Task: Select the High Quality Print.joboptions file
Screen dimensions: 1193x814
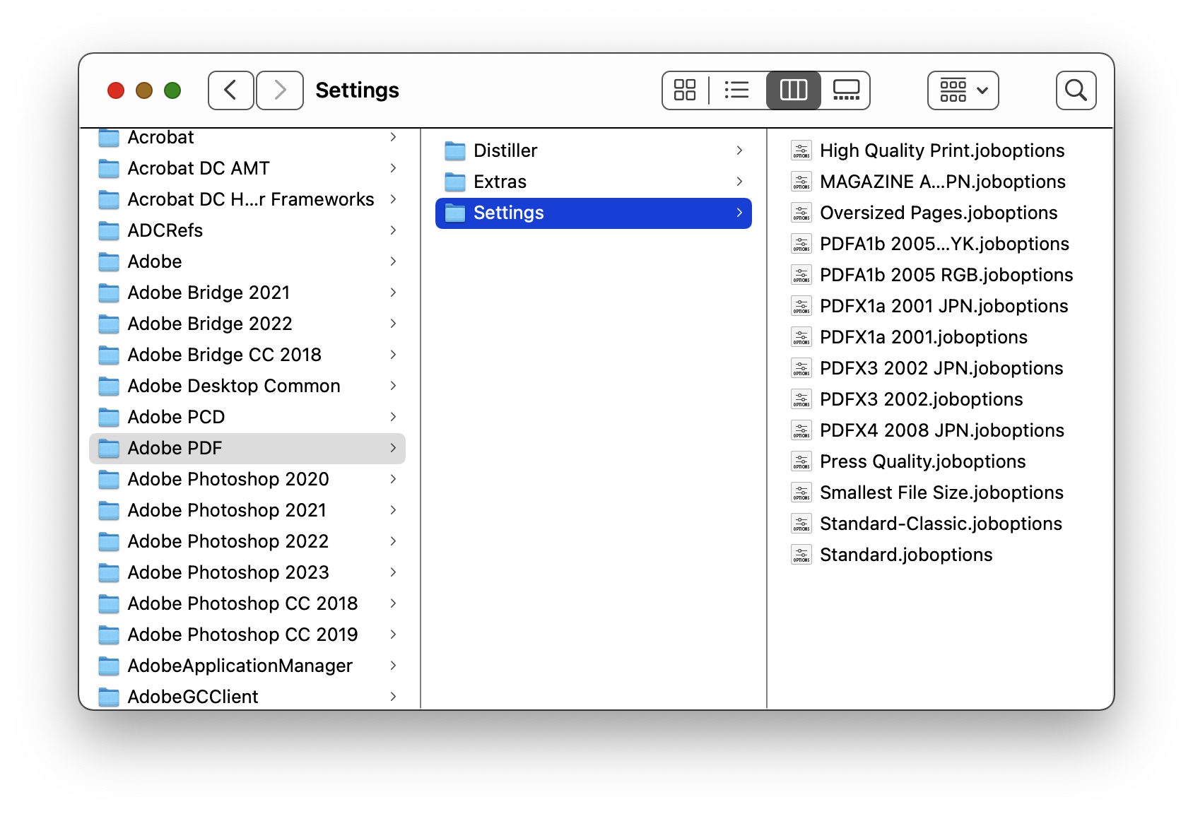Action: [941, 151]
